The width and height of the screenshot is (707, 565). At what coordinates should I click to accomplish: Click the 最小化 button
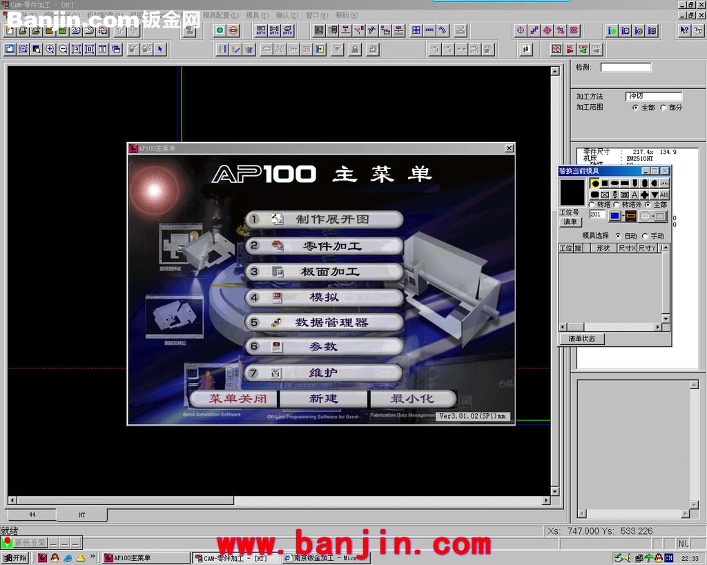click(x=413, y=399)
